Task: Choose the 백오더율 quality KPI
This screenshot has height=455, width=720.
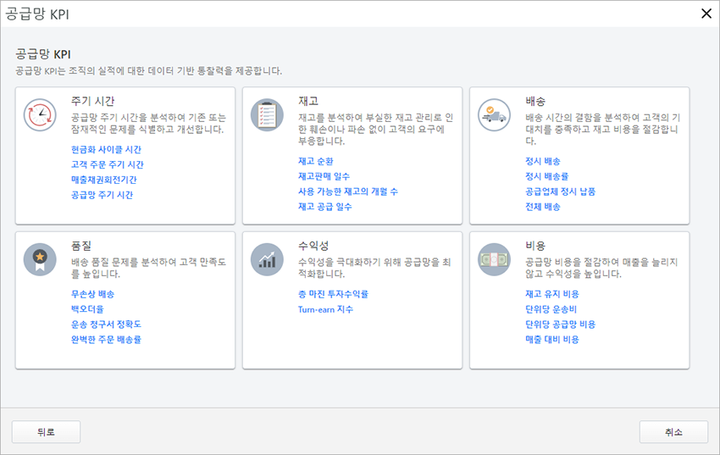Action: tap(88, 308)
